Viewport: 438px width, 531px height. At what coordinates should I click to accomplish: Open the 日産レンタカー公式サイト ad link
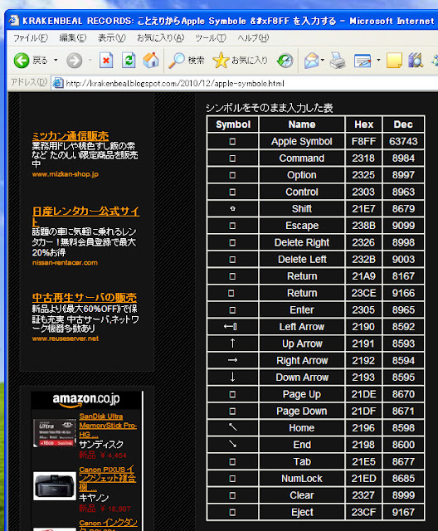coord(85,216)
